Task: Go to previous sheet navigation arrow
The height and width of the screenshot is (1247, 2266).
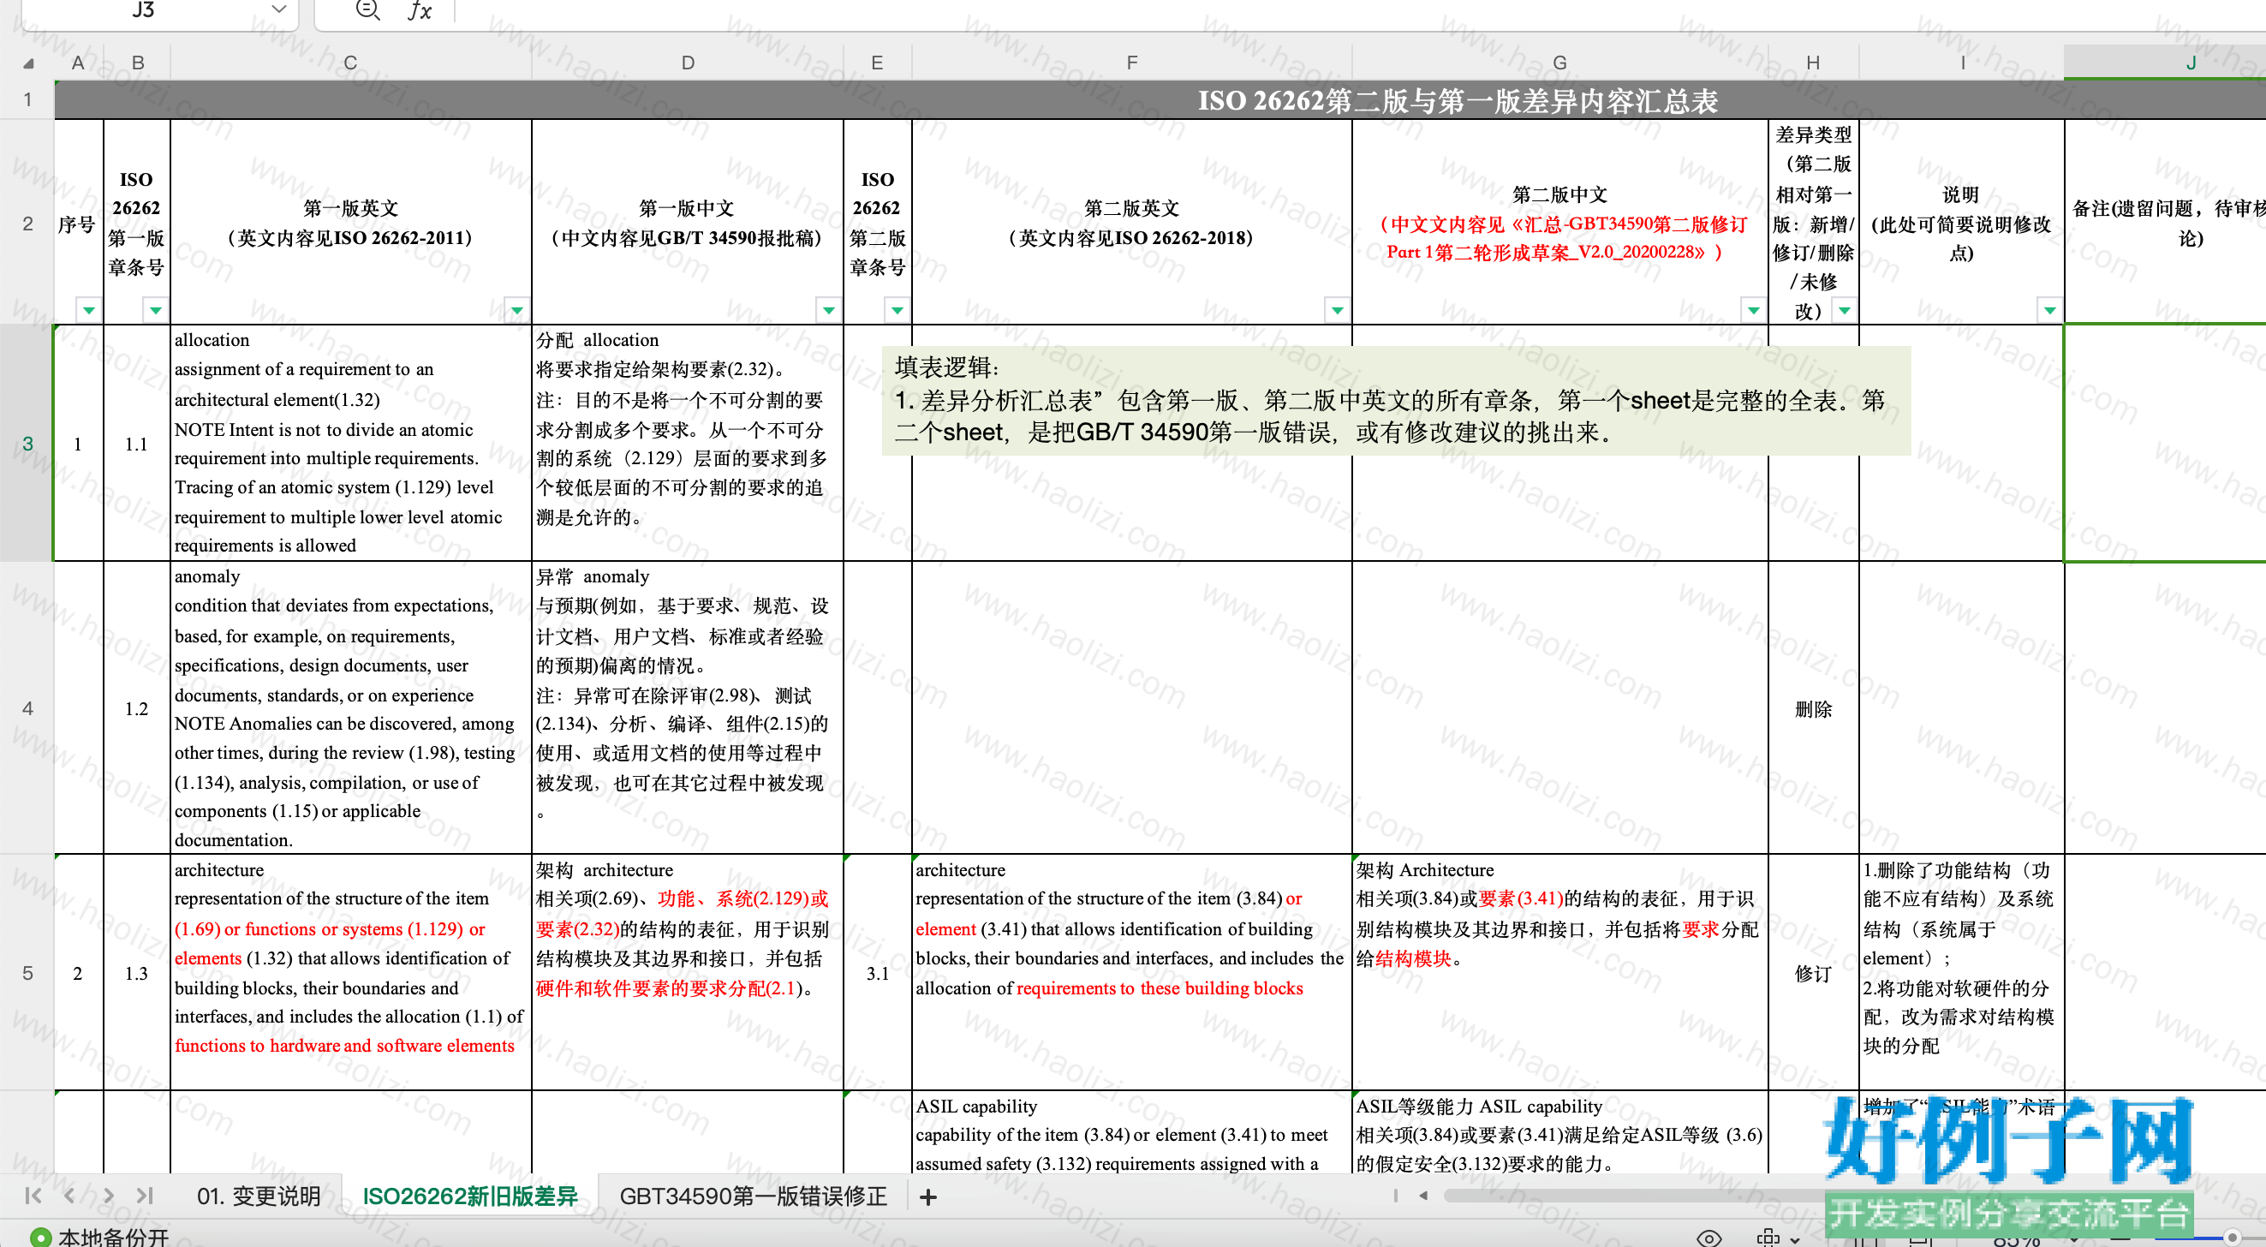Action: tap(69, 1195)
